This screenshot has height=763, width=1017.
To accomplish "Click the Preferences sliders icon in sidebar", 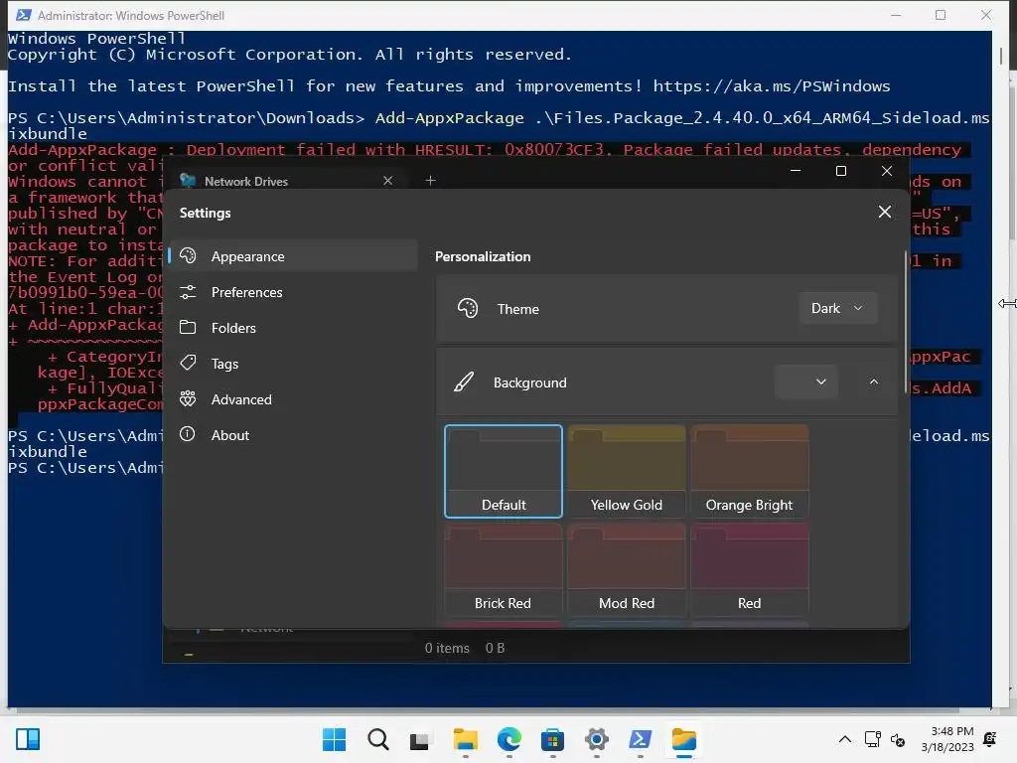I will (188, 292).
